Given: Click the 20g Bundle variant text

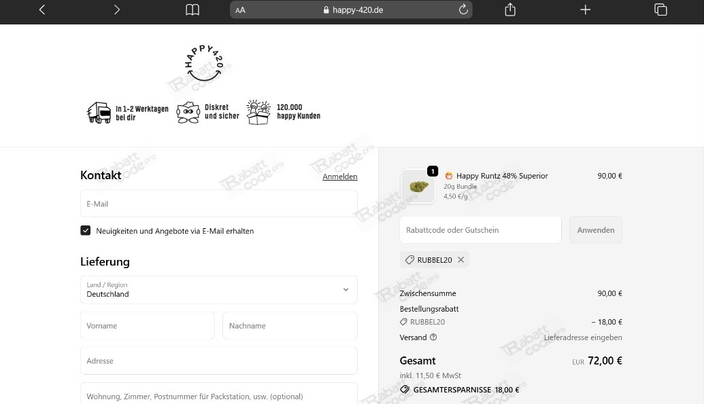Looking at the screenshot, I should (x=460, y=187).
